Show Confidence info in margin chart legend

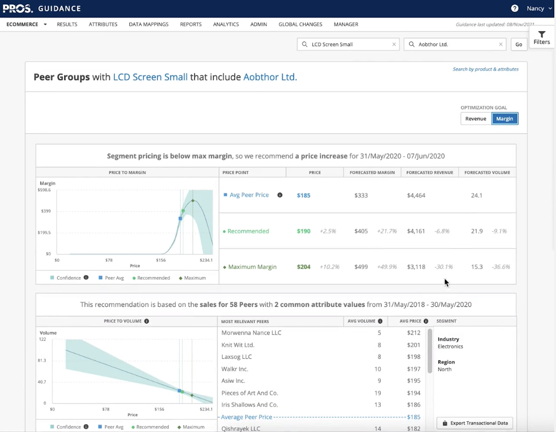pyautogui.click(x=86, y=277)
